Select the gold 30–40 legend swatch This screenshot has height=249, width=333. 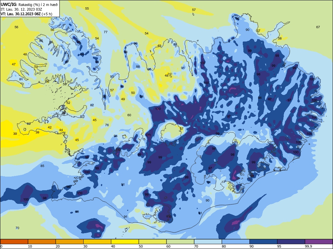pyautogui.click(x=97, y=242)
